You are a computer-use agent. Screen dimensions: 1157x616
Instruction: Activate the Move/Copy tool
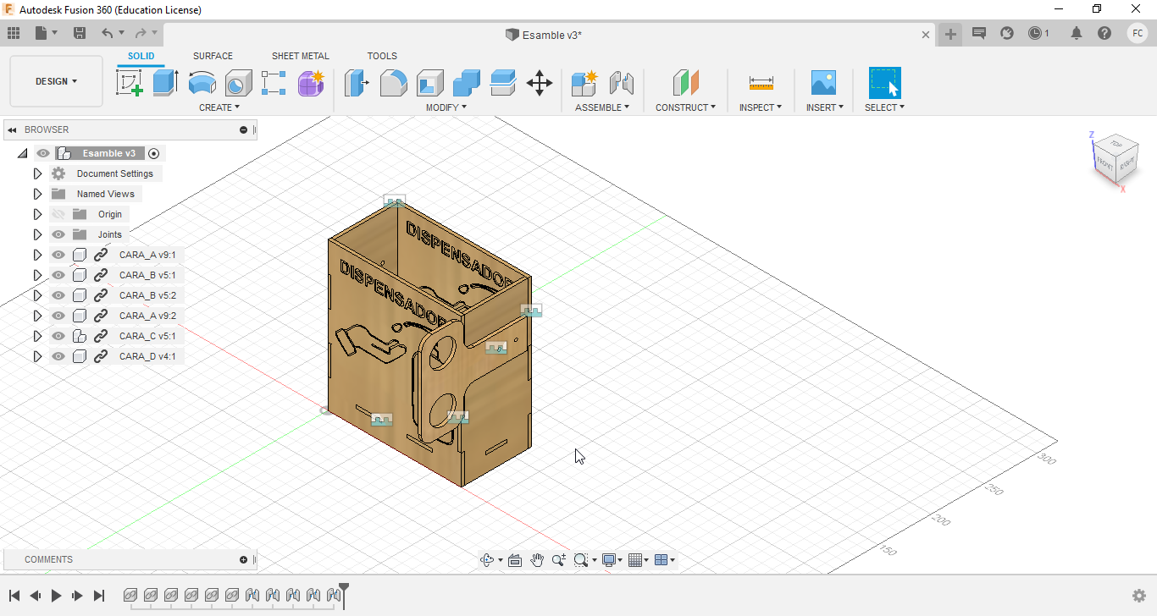tap(540, 83)
